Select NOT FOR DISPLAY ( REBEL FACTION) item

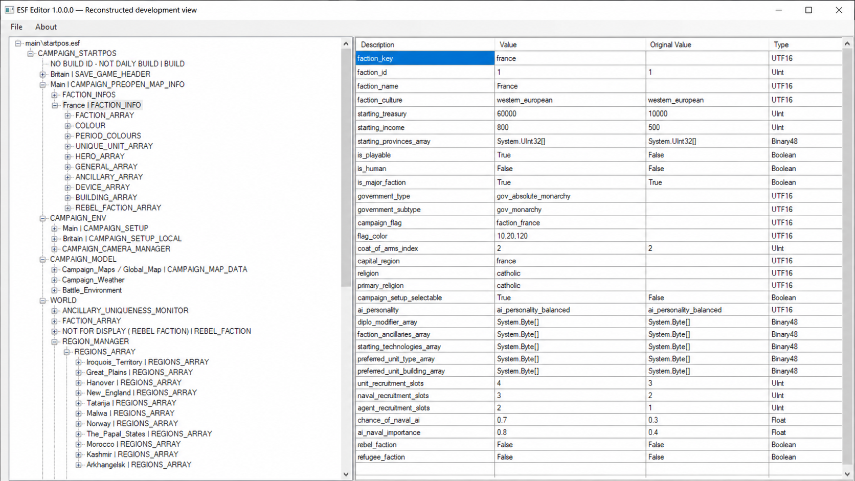click(x=156, y=331)
